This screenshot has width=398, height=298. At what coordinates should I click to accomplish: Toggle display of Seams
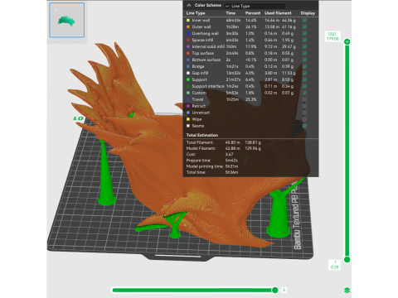coord(304,126)
